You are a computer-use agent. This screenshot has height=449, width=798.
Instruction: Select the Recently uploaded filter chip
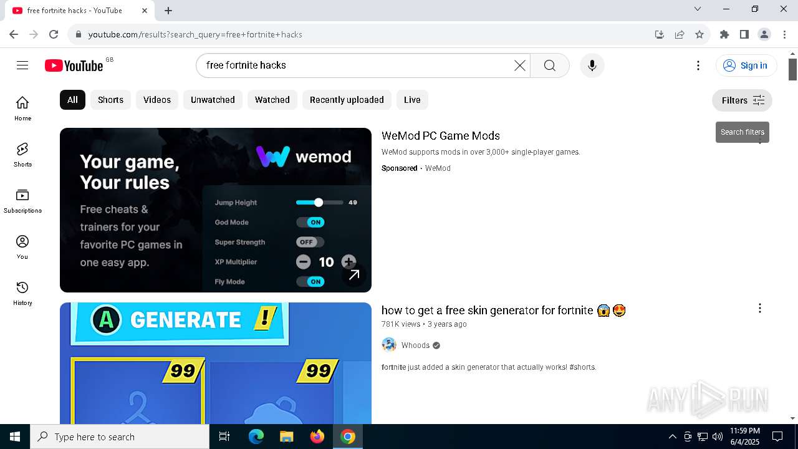click(347, 100)
